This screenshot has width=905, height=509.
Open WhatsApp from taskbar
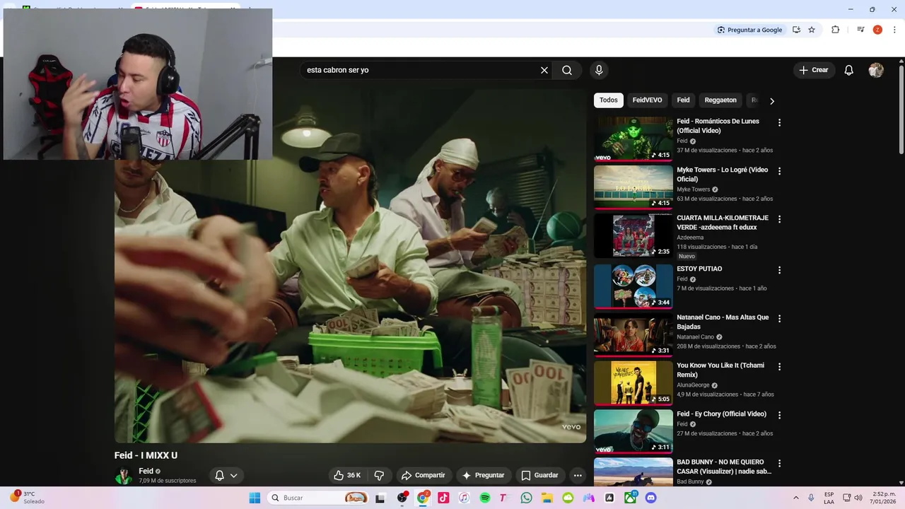coord(526,498)
